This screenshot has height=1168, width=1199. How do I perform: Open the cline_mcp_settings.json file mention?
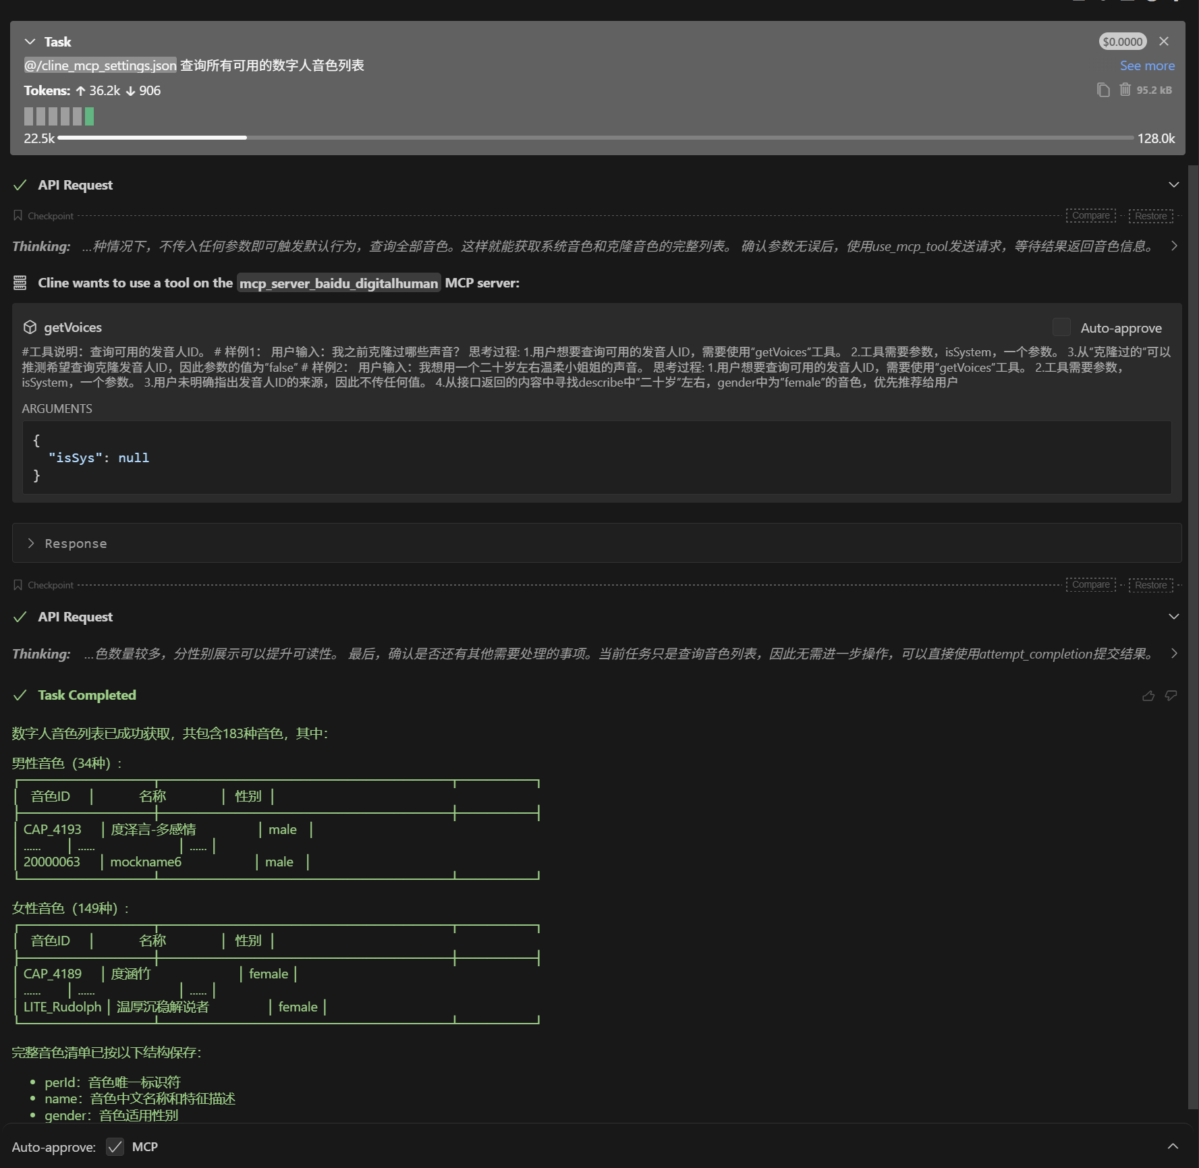click(100, 65)
